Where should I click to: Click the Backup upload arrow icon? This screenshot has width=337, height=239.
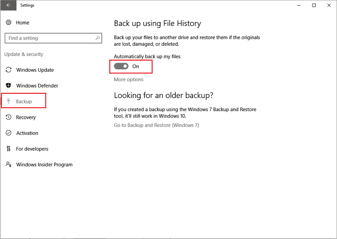8,101
